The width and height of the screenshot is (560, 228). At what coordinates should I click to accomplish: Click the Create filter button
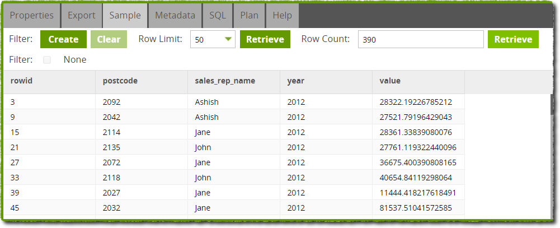pyautogui.click(x=63, y=39)
